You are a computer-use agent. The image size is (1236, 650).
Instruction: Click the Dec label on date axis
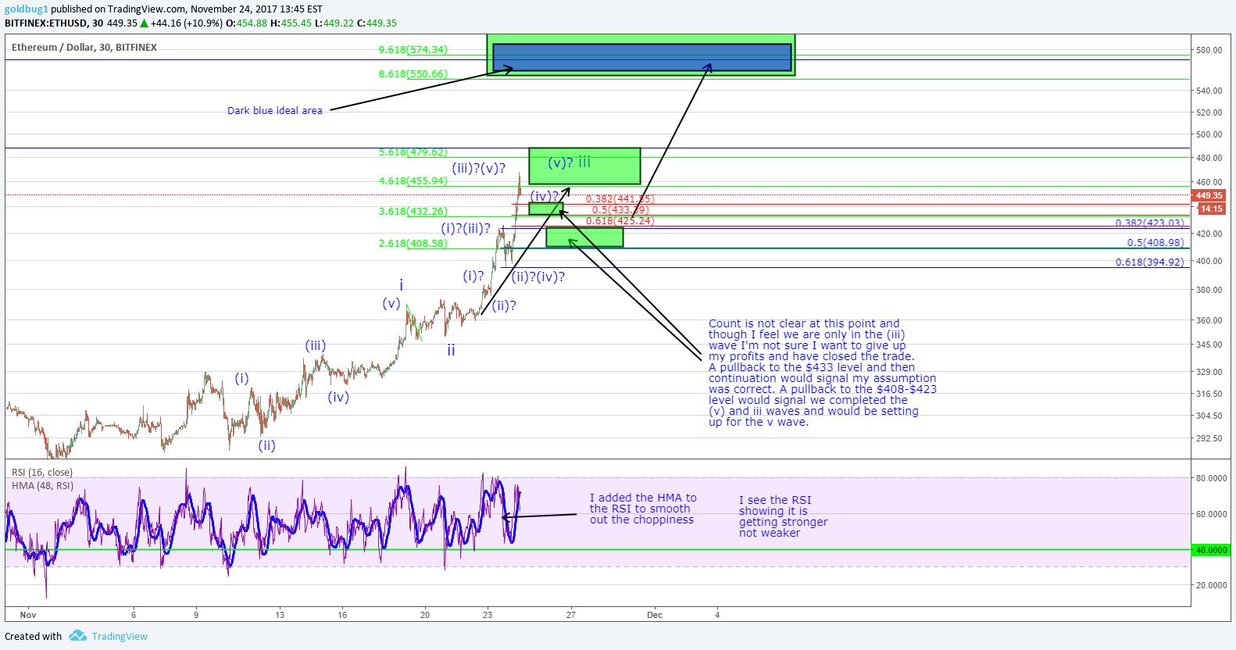click(x=655, y=615)
